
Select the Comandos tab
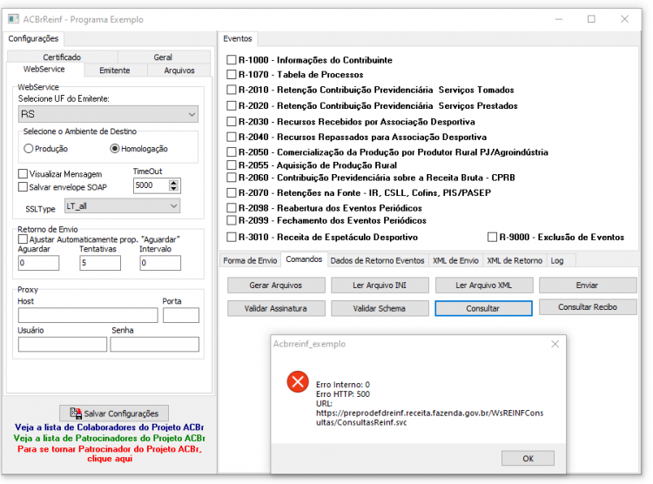coord(304,259)
